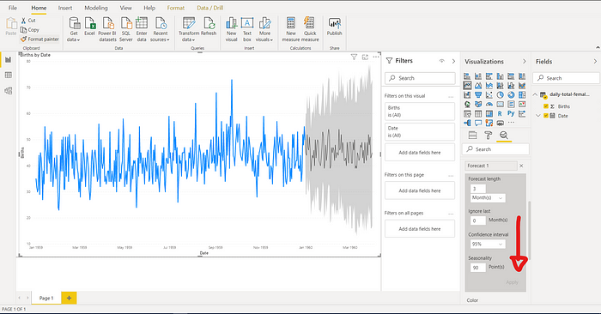Select the KPI visual
The width and height of the screenshot is (601, 314).
[522, 104]
